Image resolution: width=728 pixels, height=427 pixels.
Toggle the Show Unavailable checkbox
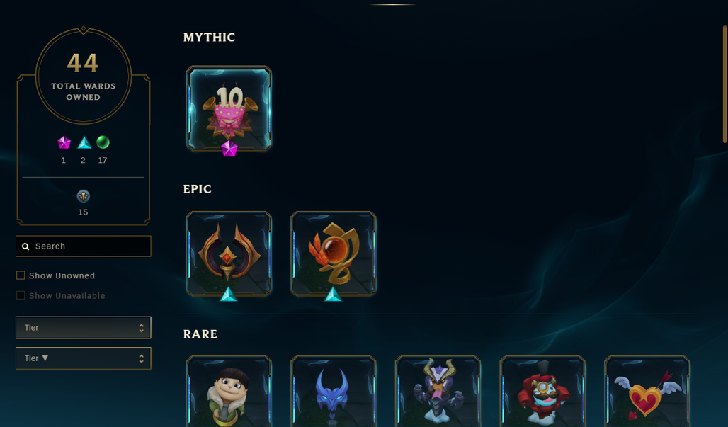pos(21,295)
